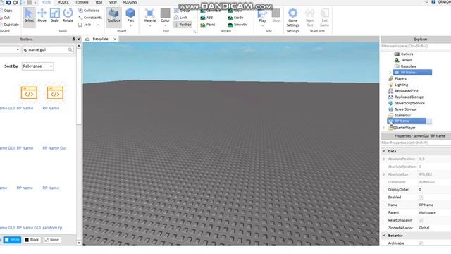Switch to the HOME ribbon tab

[46, 2]
